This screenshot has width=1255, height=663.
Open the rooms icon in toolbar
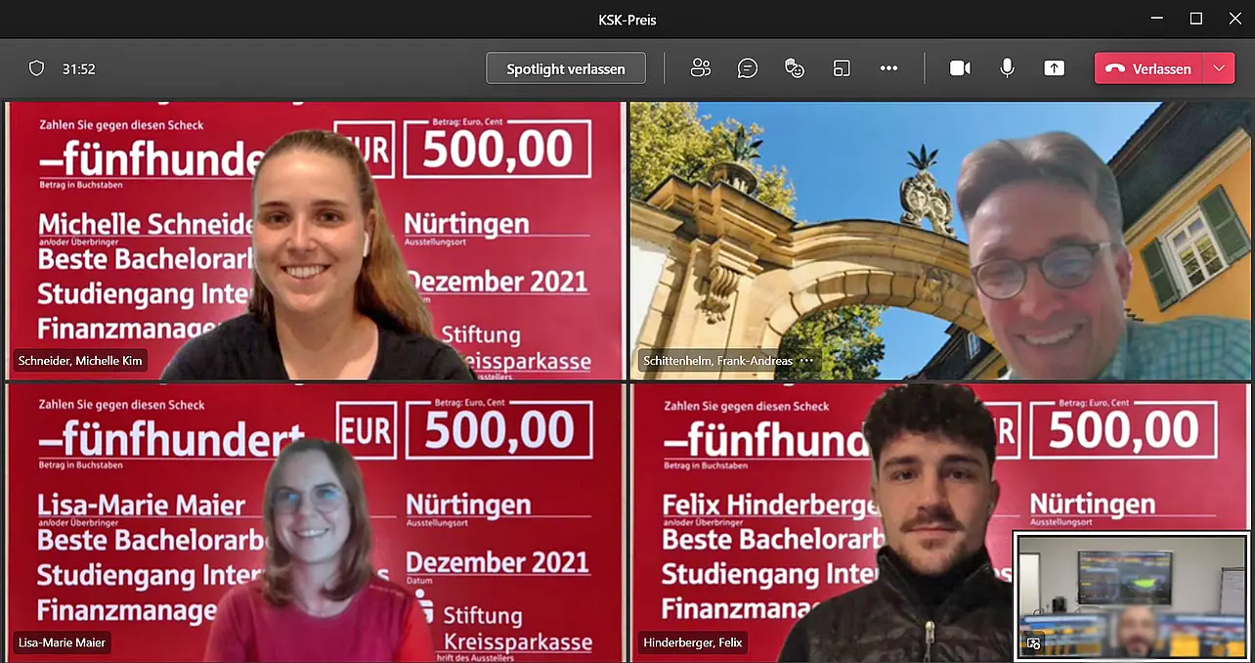coord(842,68)
